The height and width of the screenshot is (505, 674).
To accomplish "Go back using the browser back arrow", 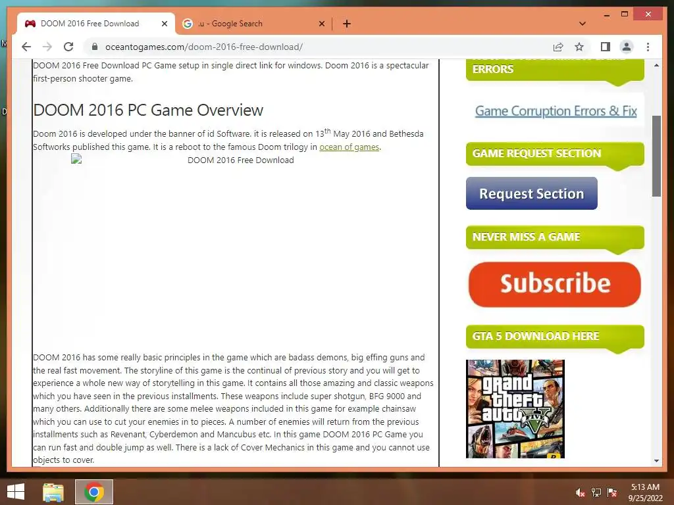I will pyautogui.click(x=26, y=47).
